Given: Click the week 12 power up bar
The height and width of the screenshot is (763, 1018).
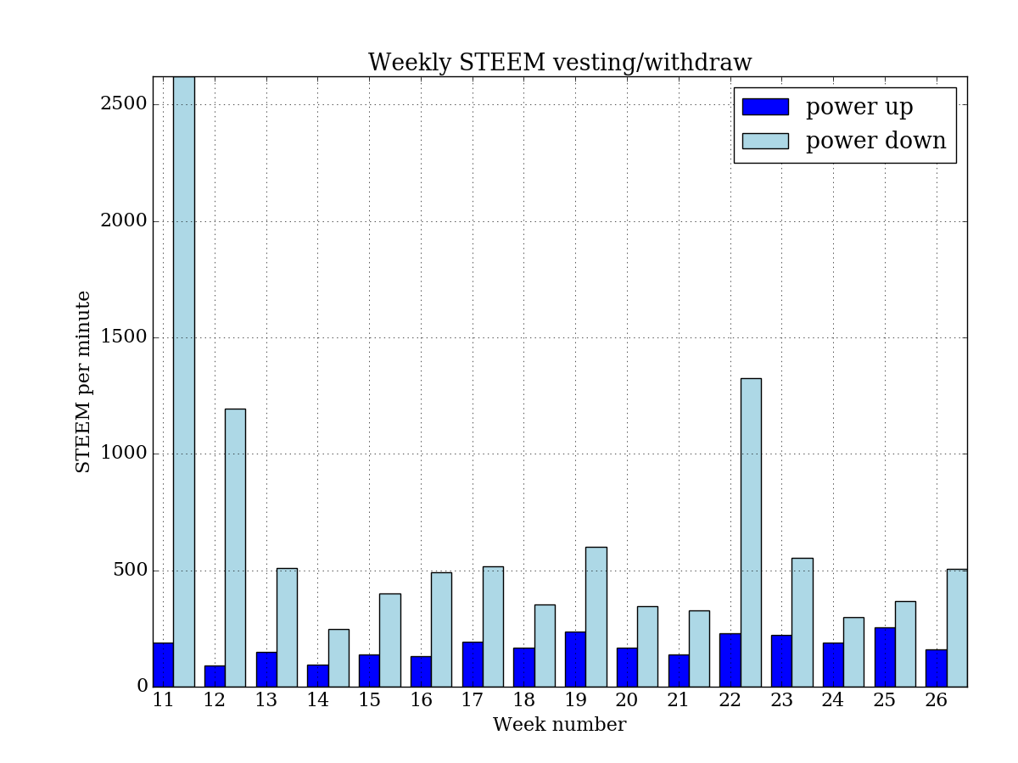Looking at the screenshot, I should [x=215, y=676].
